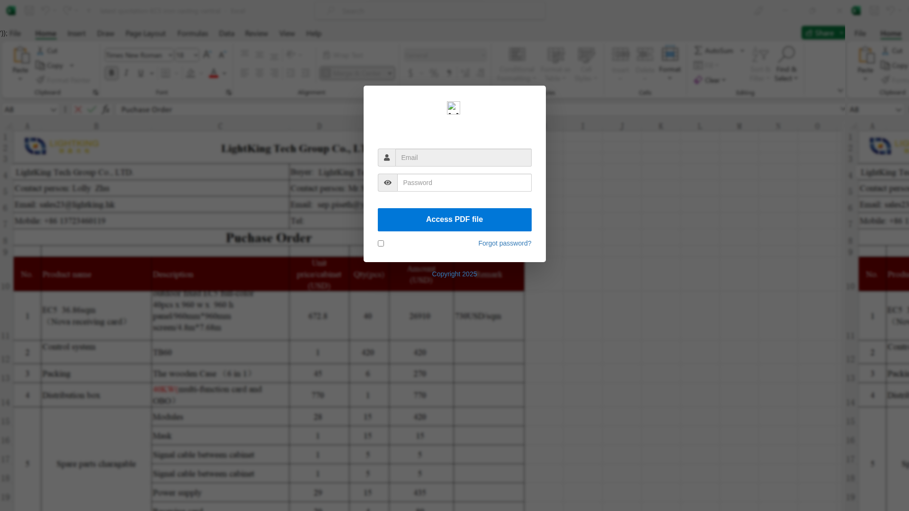Click the Increase Indent icon
The width and height of the screenshot is (909, 511).
tap(305, 73)
